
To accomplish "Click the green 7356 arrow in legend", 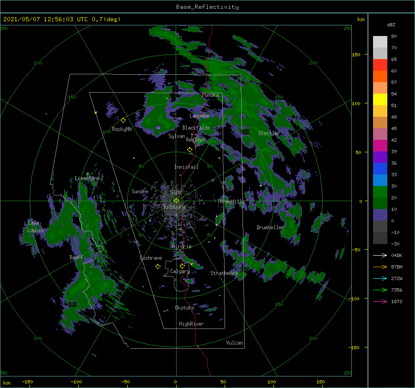I will click(380, 290).
